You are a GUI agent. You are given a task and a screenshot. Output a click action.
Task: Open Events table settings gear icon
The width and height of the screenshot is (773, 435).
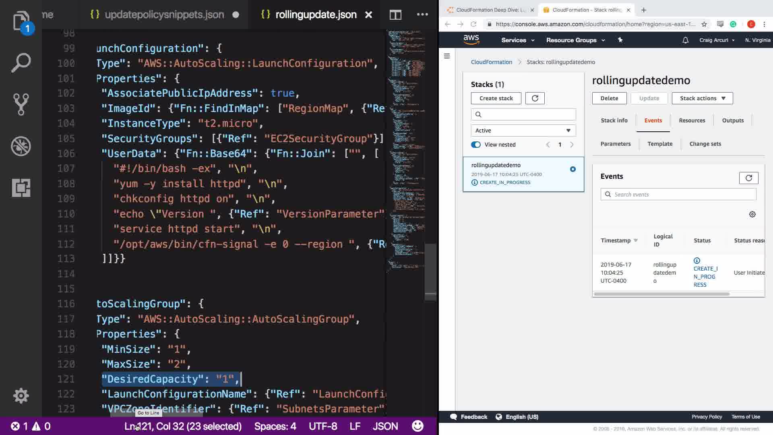tap(752, 214)
